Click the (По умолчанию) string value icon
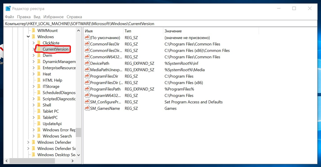 [x=87, y=37]
